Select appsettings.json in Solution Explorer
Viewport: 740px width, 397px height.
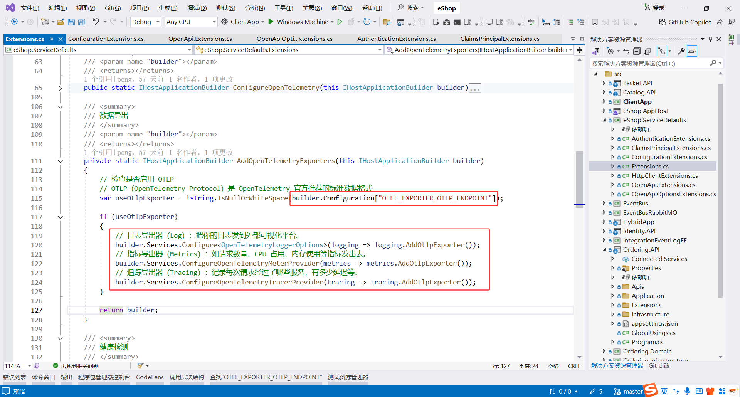click(654, 324)
